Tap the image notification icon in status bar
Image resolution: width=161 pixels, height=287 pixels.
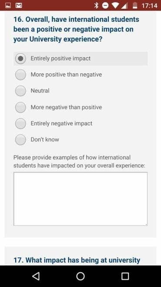(8, 6)
